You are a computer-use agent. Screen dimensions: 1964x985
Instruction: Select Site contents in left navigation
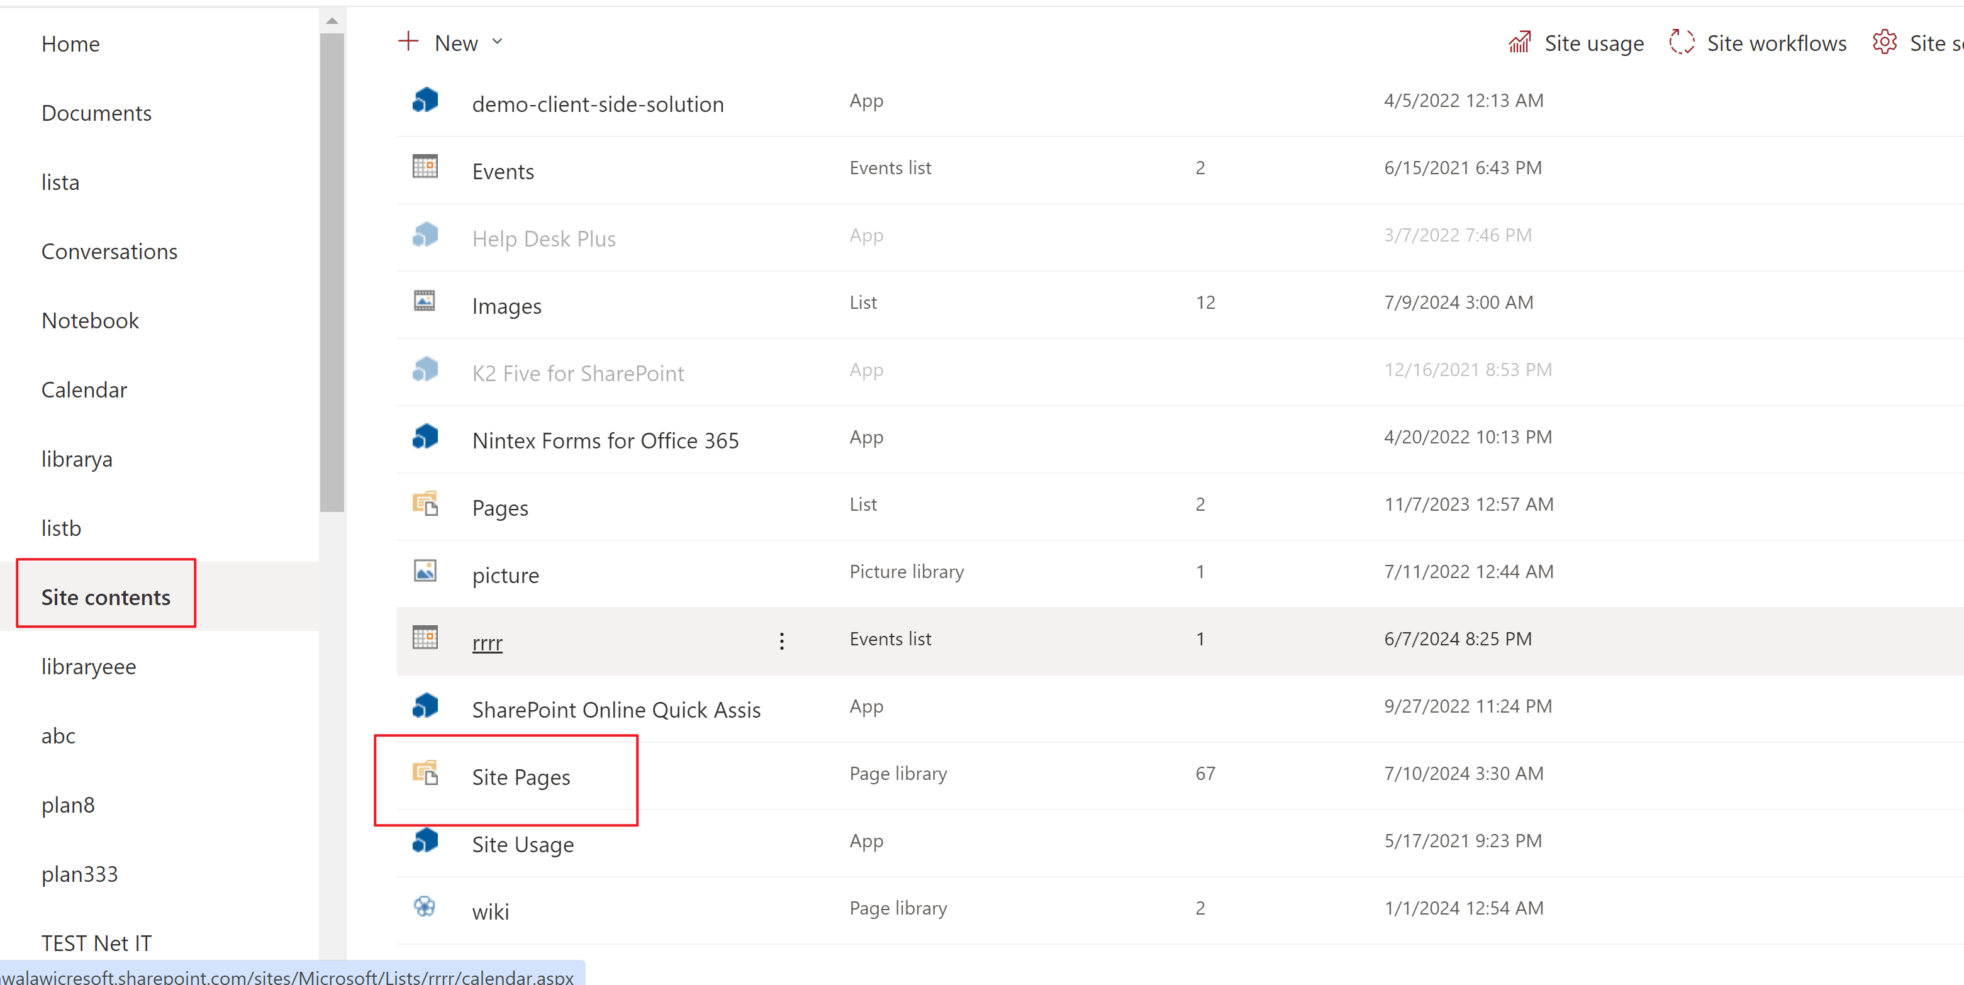click(106, 597)
